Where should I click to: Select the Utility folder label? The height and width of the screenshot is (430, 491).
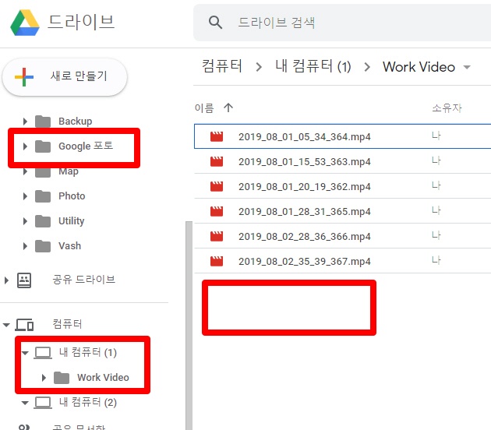72,221
